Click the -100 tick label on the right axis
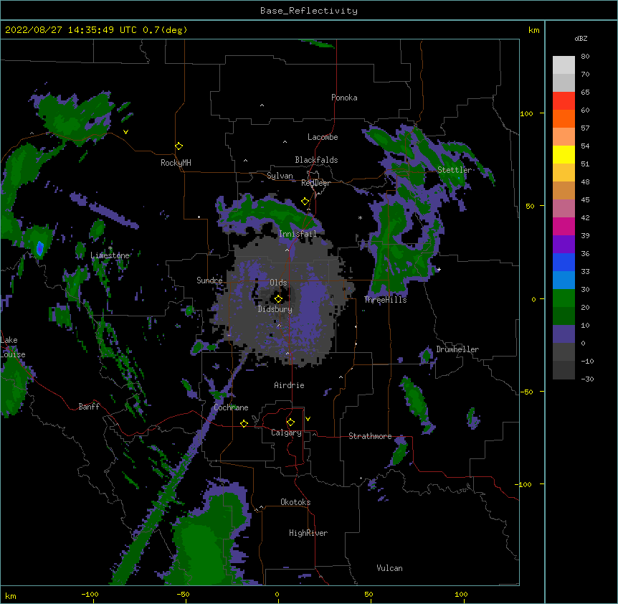618x604 pixels. point(525,484)
